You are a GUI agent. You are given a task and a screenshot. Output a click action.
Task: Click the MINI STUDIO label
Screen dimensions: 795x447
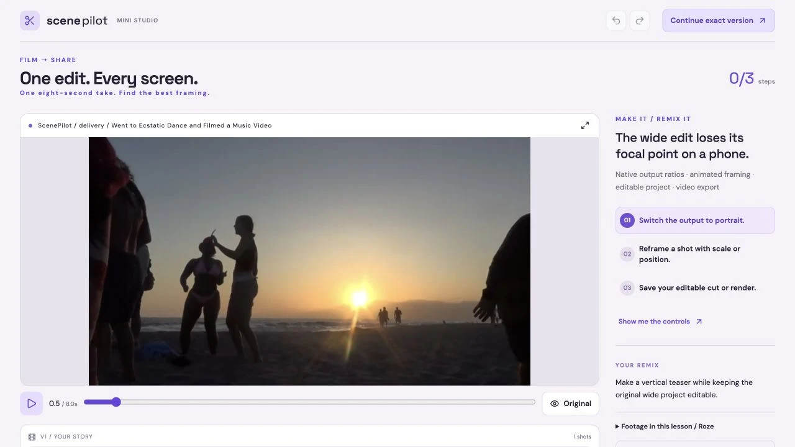(137, 20)
